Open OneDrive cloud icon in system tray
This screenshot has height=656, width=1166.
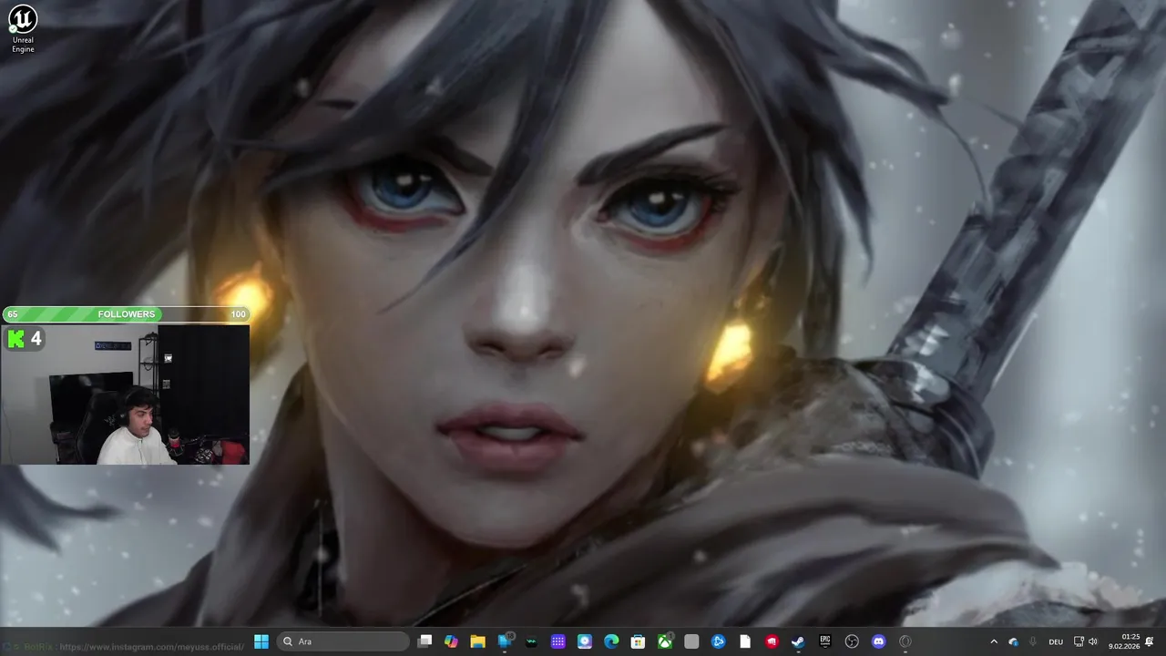point(1013,641)
